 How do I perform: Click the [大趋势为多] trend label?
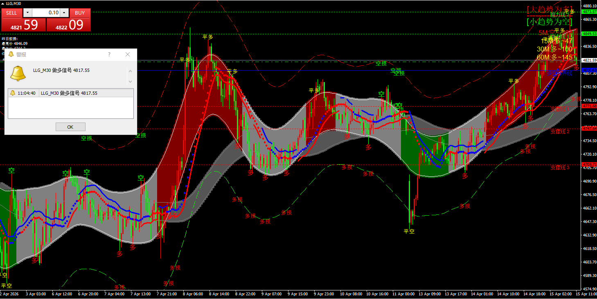click(550, 9)
